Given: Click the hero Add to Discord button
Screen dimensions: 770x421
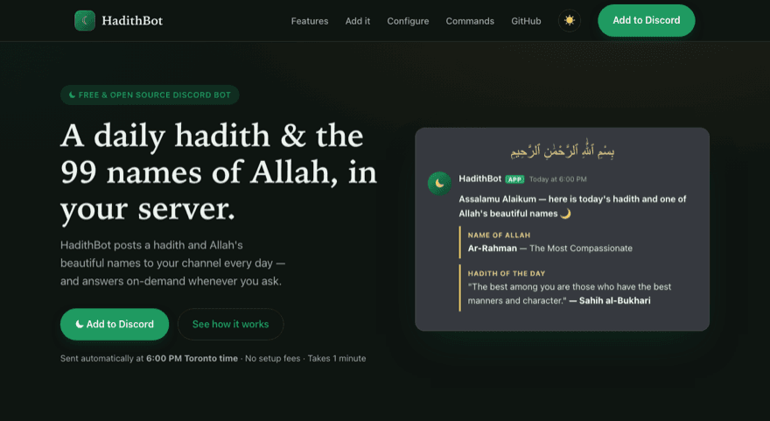Looking at the screenshot, I should click(x=115, y=324).
